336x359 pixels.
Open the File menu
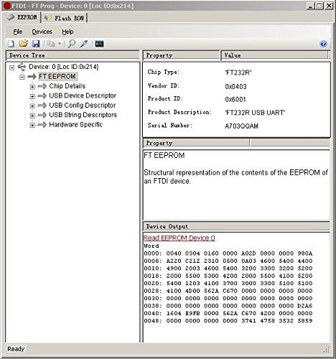(18, 32)
